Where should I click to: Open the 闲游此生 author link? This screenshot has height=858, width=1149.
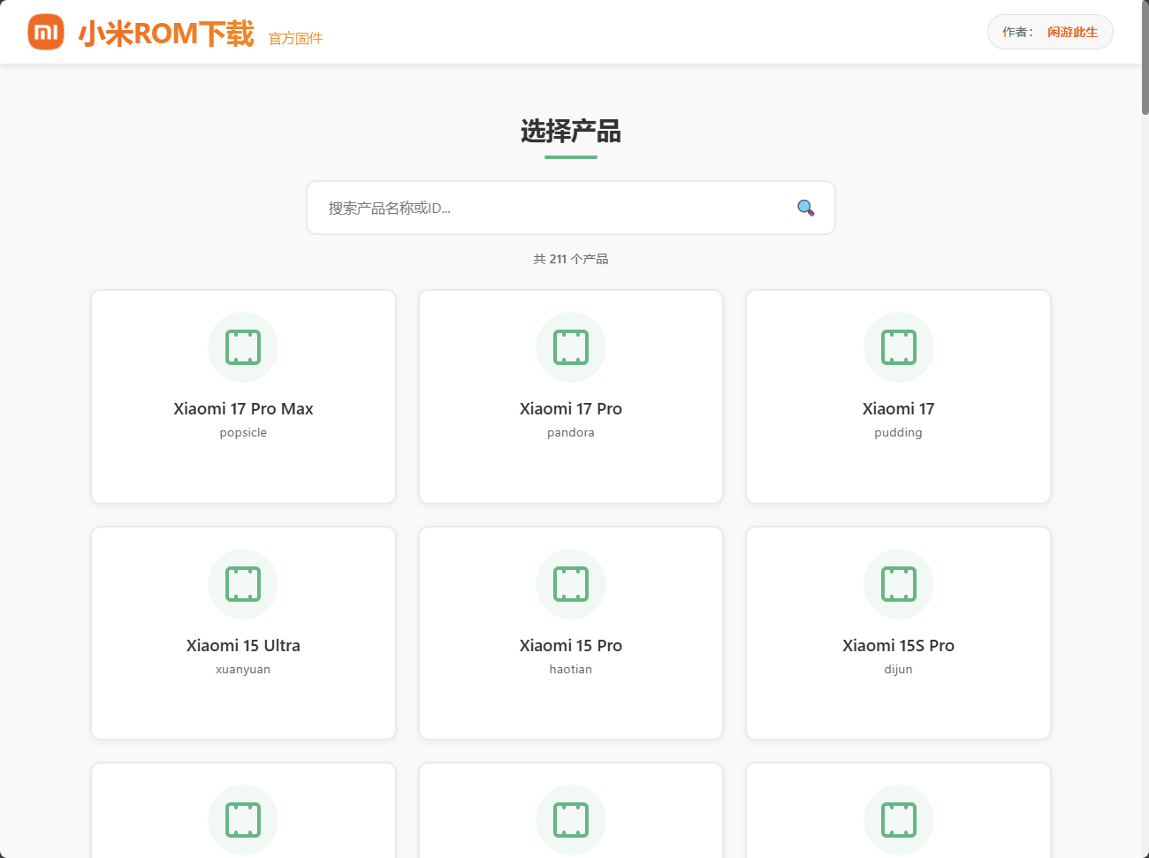[1072, 32]
